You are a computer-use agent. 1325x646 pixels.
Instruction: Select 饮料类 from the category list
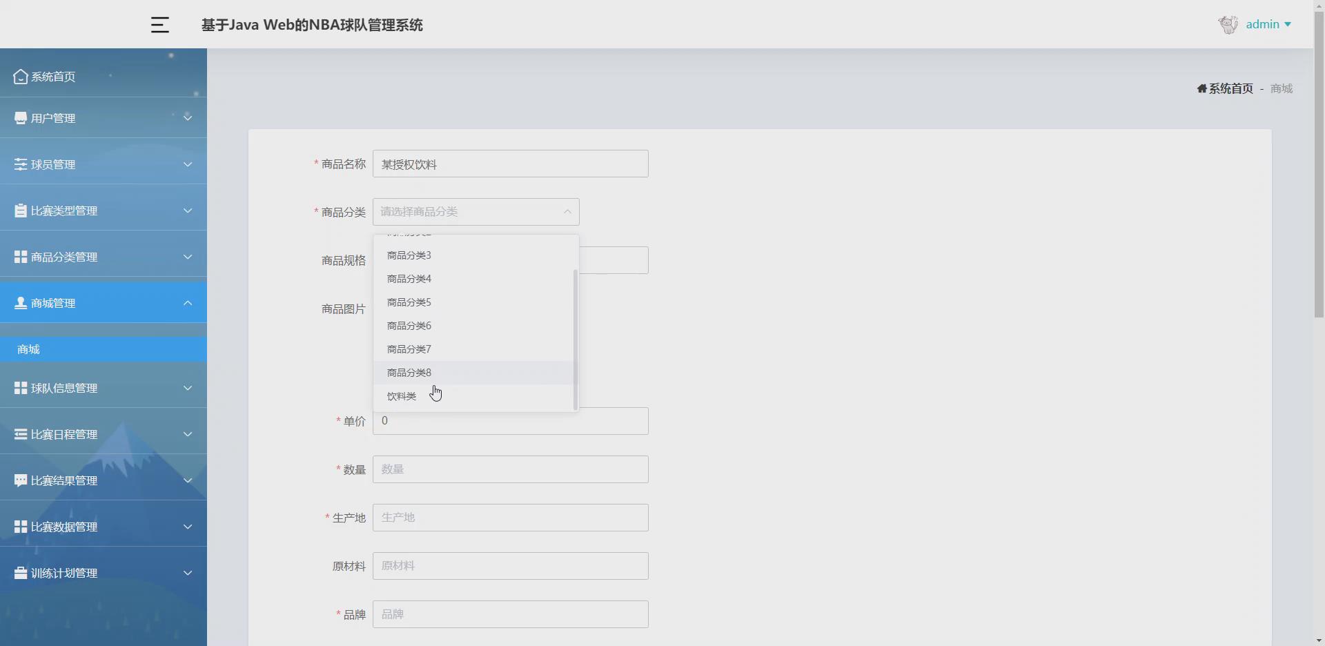[x=400, y=395]
